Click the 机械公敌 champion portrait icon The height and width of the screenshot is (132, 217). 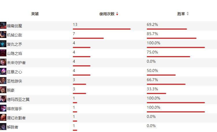point(3,35)
